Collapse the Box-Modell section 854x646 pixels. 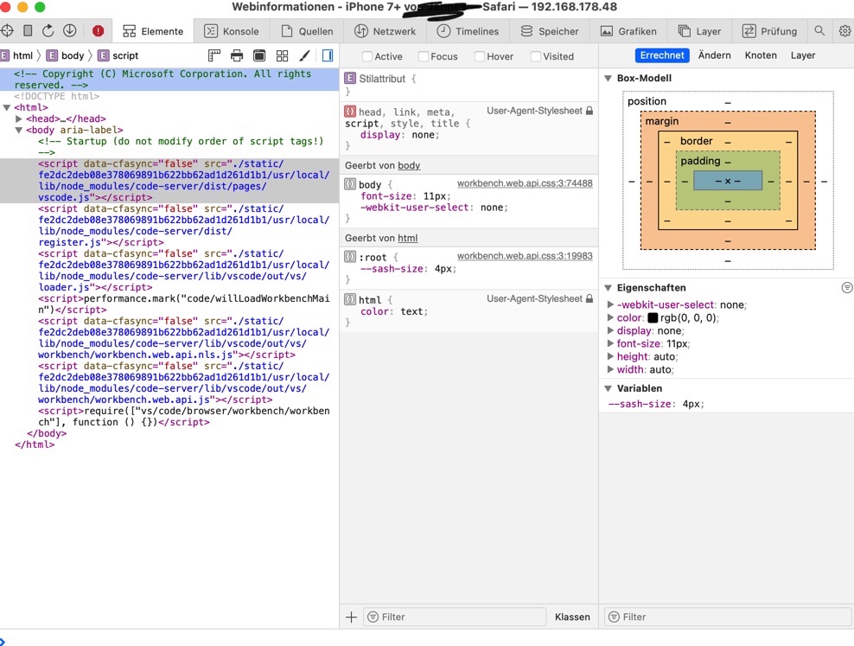point(609,78)
